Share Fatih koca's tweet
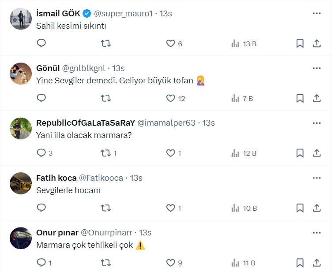The image size is (335, 272). point(316,208)
